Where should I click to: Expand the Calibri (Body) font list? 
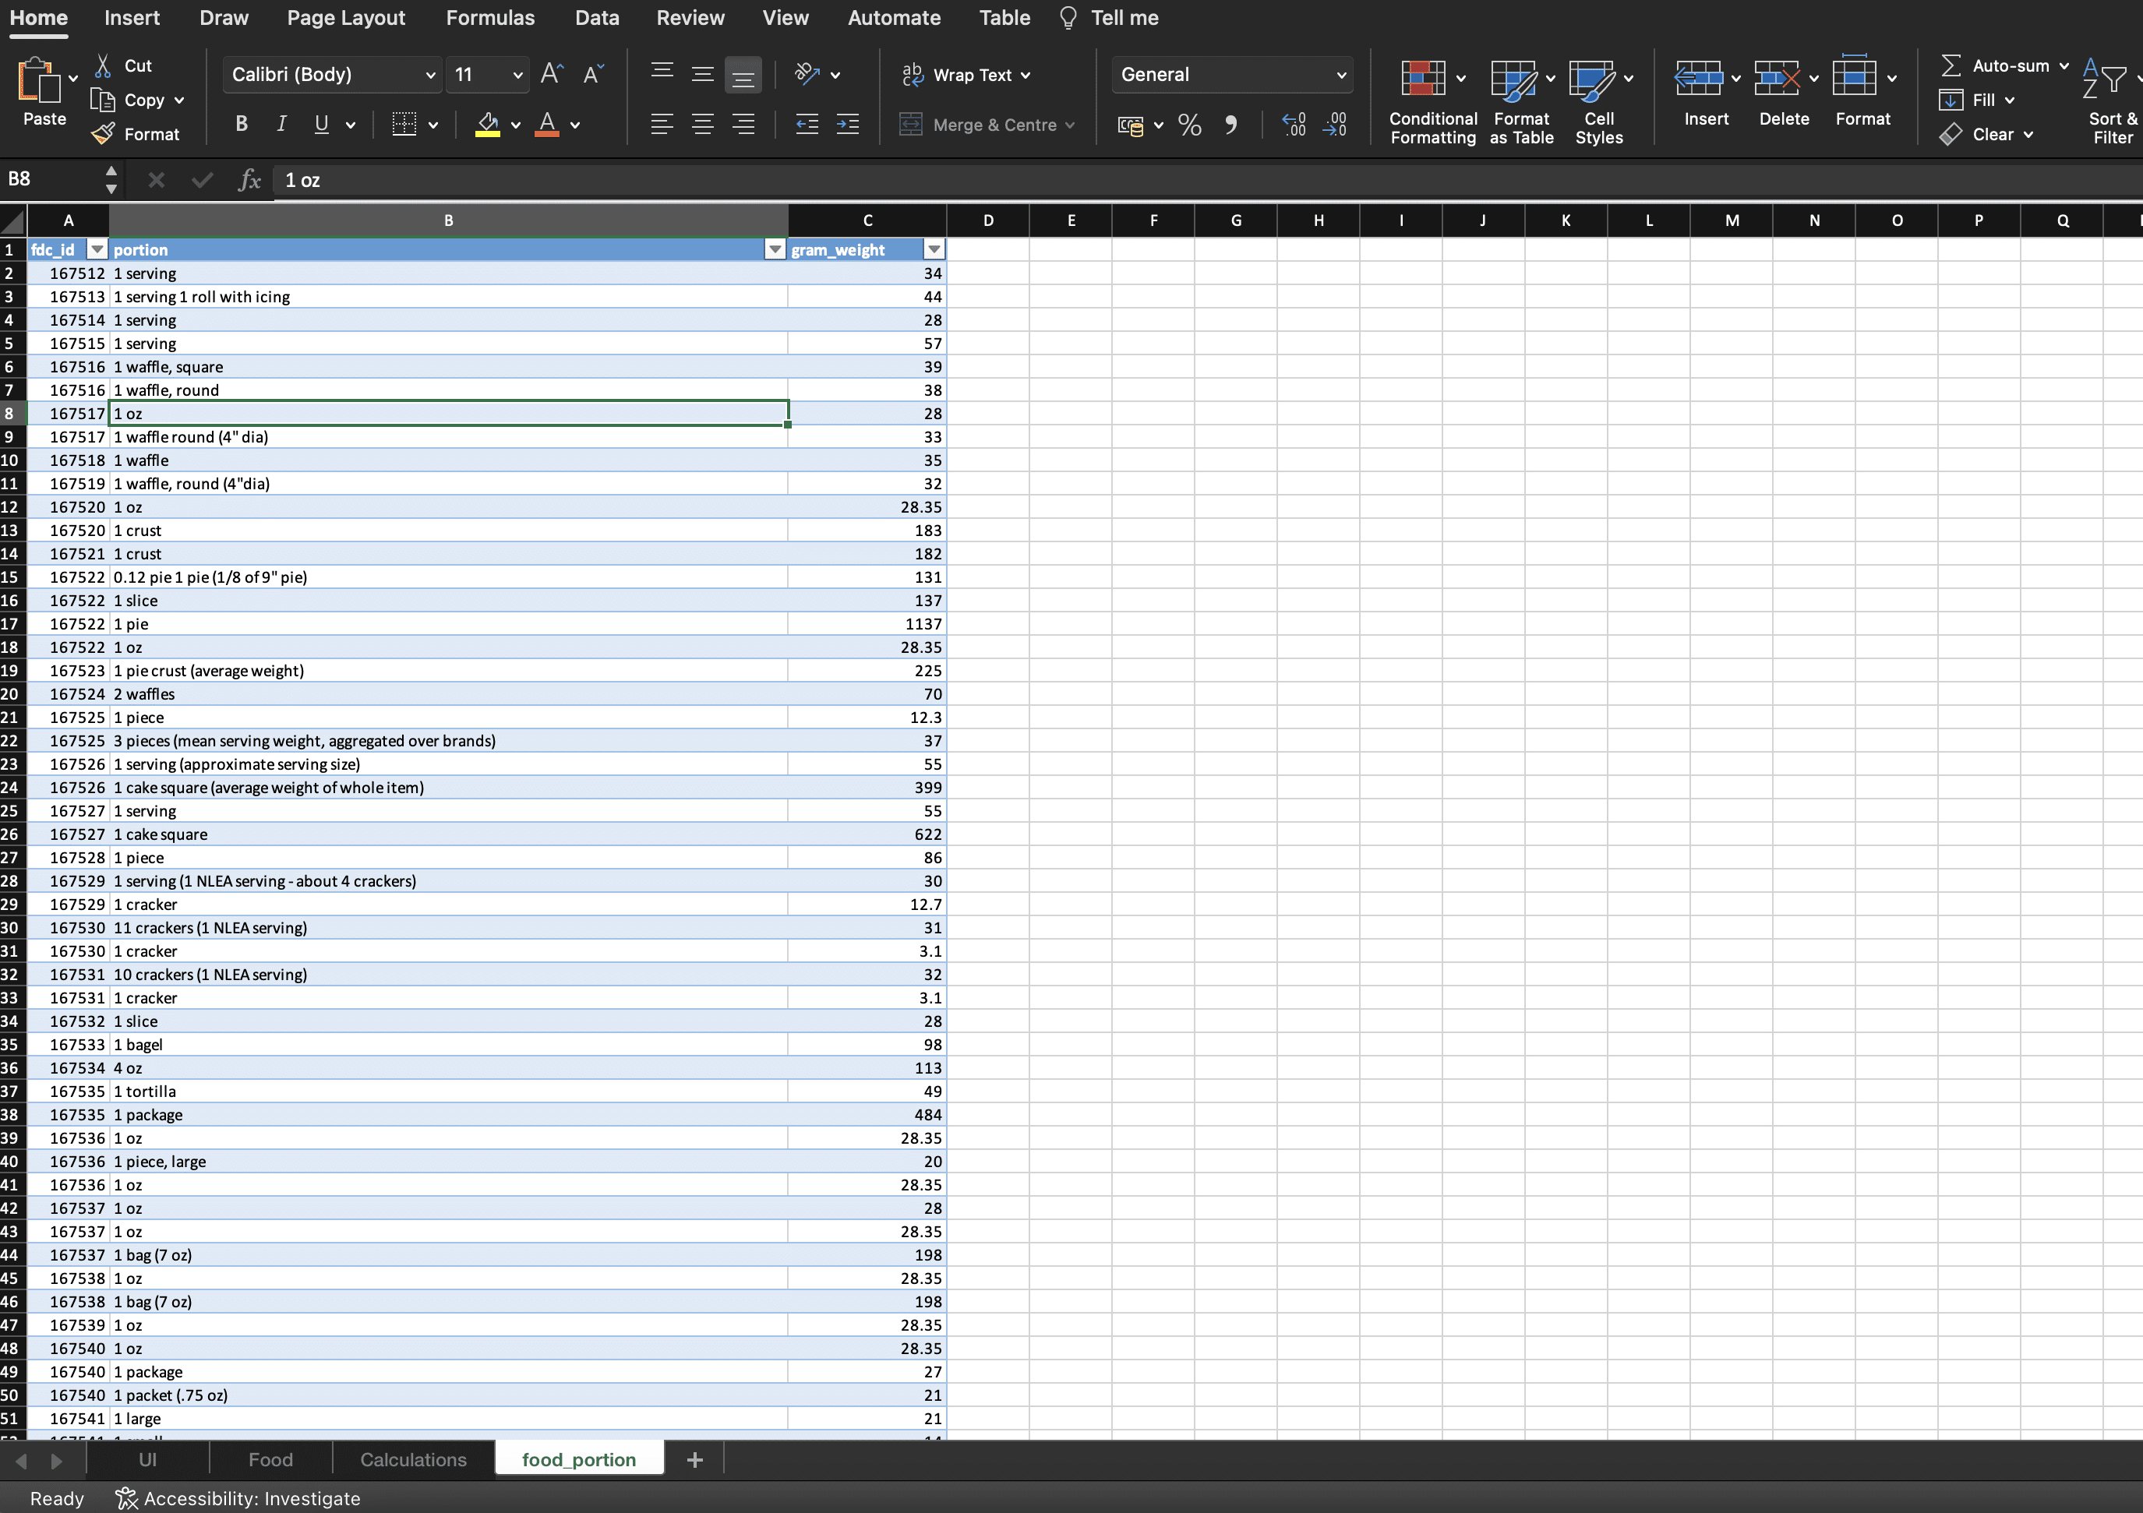coord(430,75)
